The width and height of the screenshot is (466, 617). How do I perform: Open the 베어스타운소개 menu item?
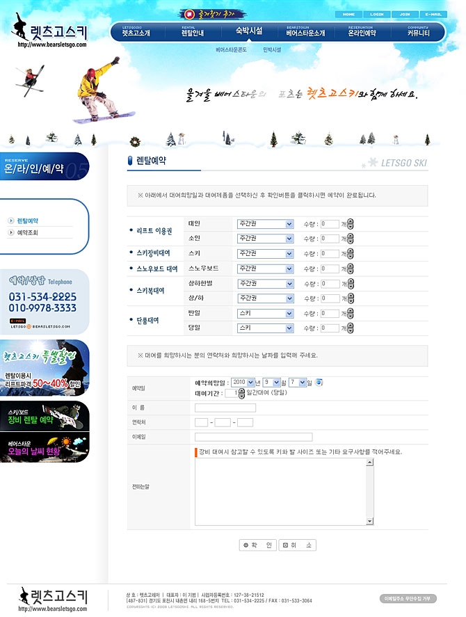(305, 32)
